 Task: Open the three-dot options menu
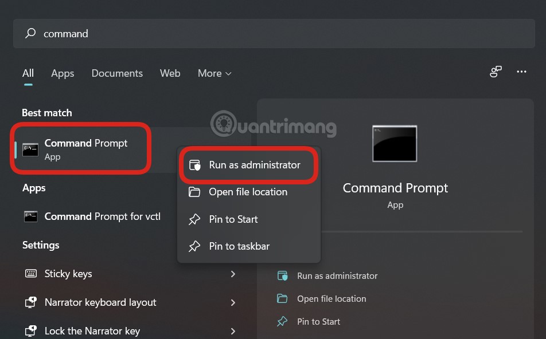coord(521,71)
